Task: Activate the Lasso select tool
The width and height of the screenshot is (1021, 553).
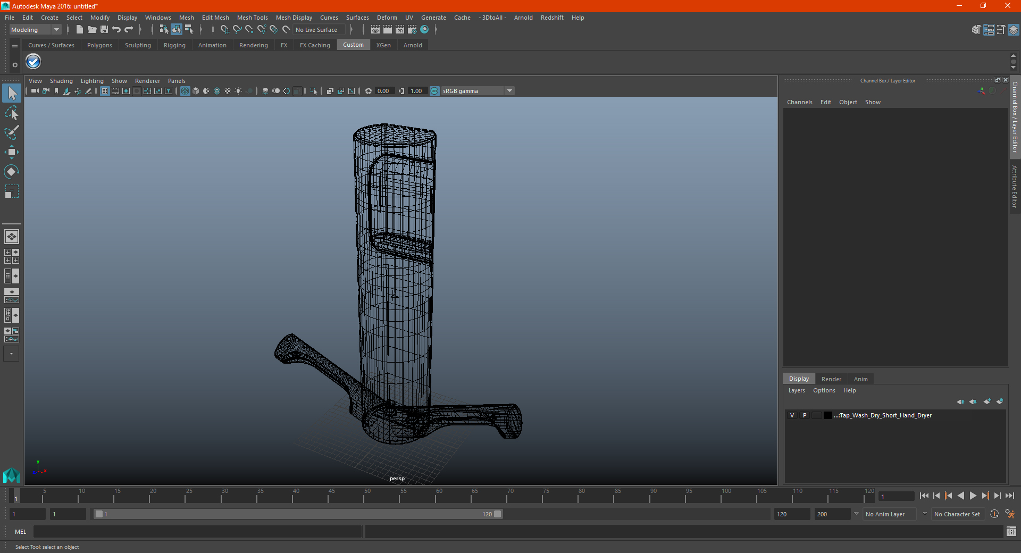Action: 12,113
